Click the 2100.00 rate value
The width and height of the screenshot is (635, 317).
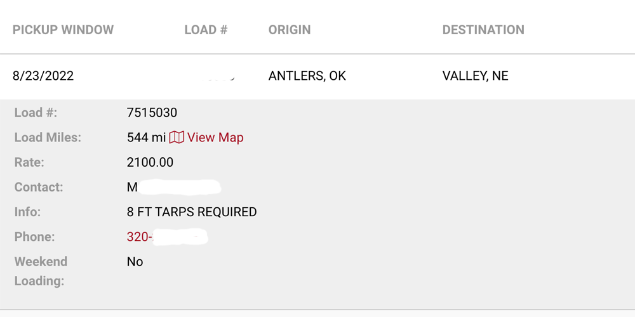(x=150, y=162)
